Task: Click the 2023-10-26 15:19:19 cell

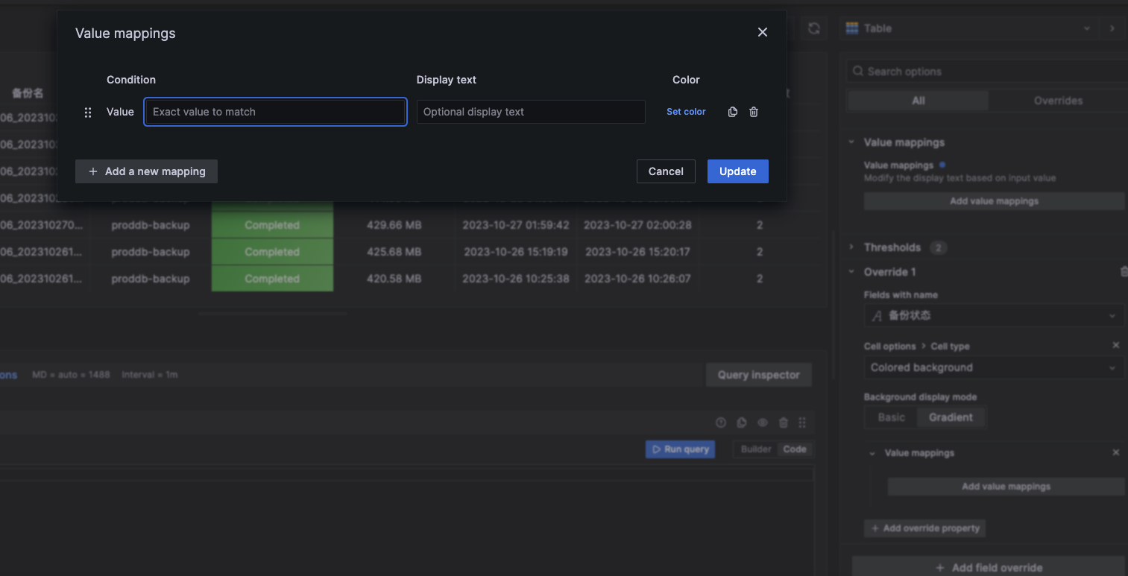Action: pos(516,252)
